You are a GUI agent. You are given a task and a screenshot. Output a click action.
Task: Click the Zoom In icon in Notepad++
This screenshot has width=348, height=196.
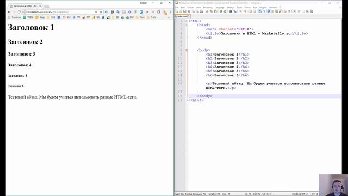240,11
